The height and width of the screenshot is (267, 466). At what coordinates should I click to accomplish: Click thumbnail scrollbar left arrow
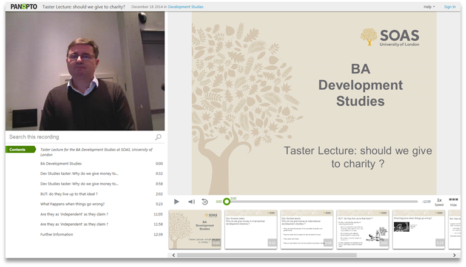coord(174,255)
